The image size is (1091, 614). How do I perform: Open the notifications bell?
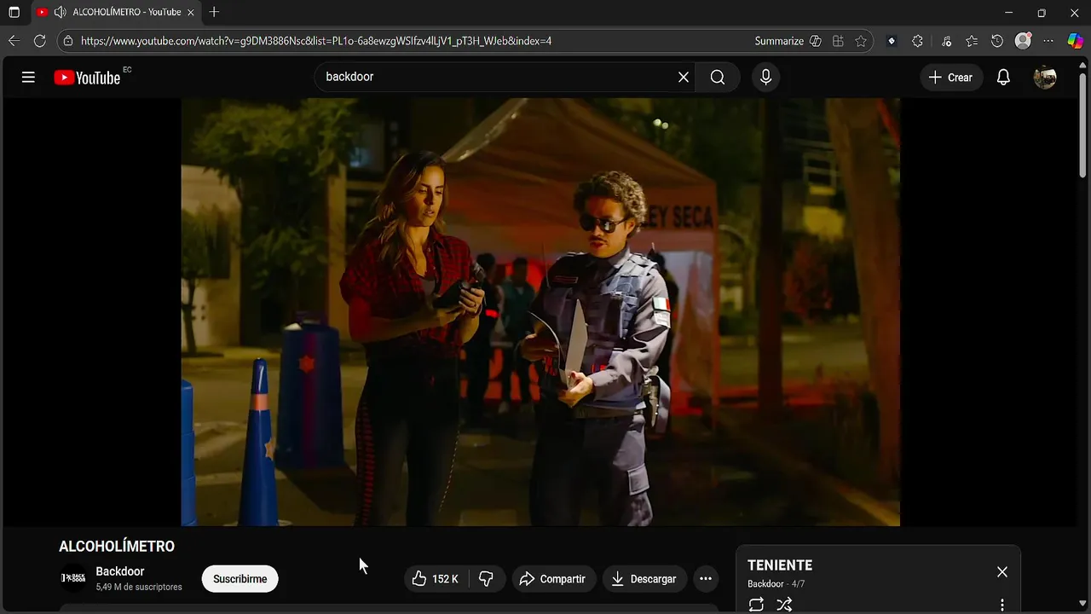[1003, 78]
